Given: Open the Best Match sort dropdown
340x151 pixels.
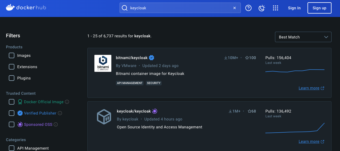Looking at the screenshot, I should point(303,37).
